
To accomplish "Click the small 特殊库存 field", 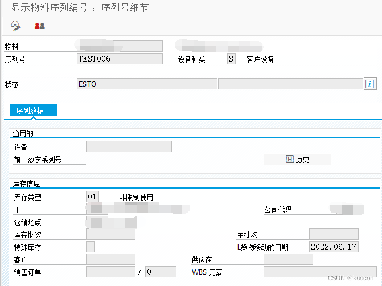I will tap(90, 247).
